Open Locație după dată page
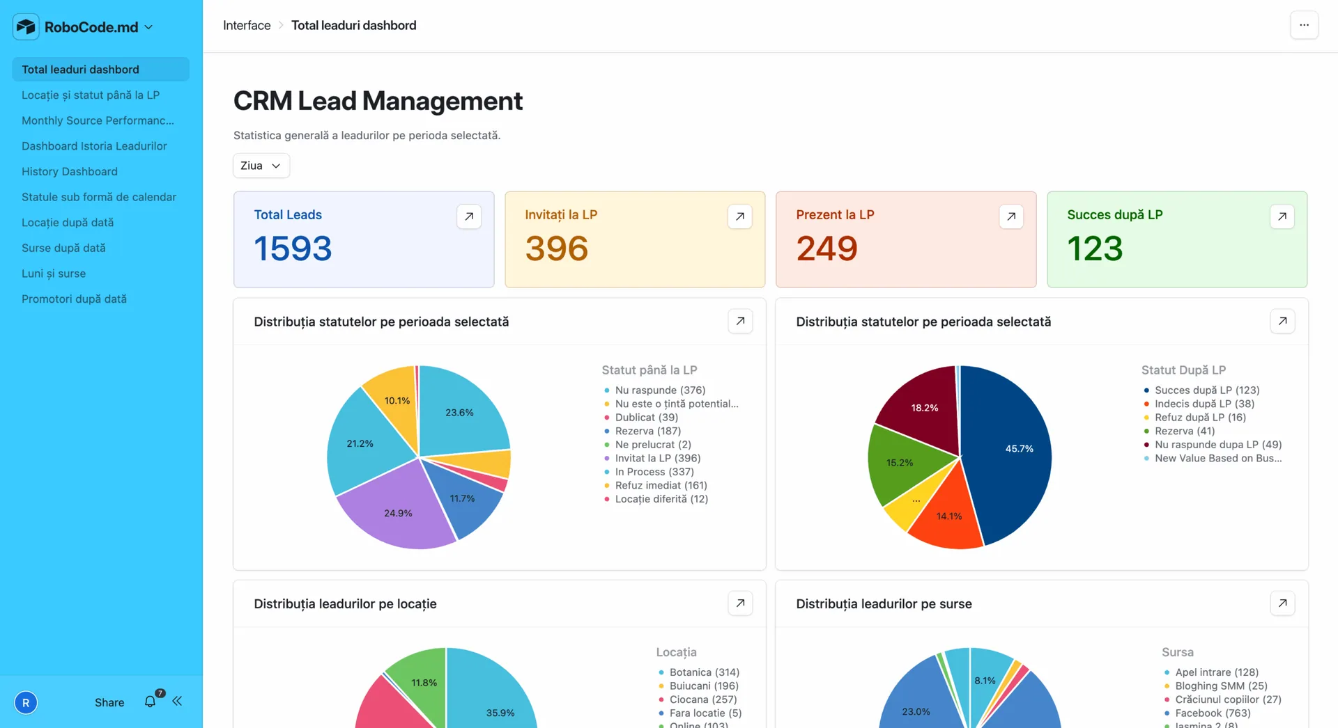1338x728 pixels. point(100,223)
